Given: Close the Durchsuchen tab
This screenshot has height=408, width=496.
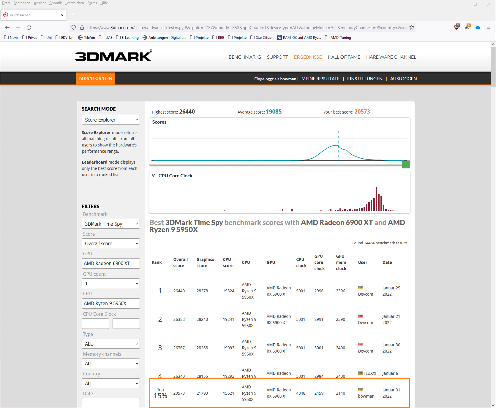Looking at the screenshot, I should click(x=62, y=15).
